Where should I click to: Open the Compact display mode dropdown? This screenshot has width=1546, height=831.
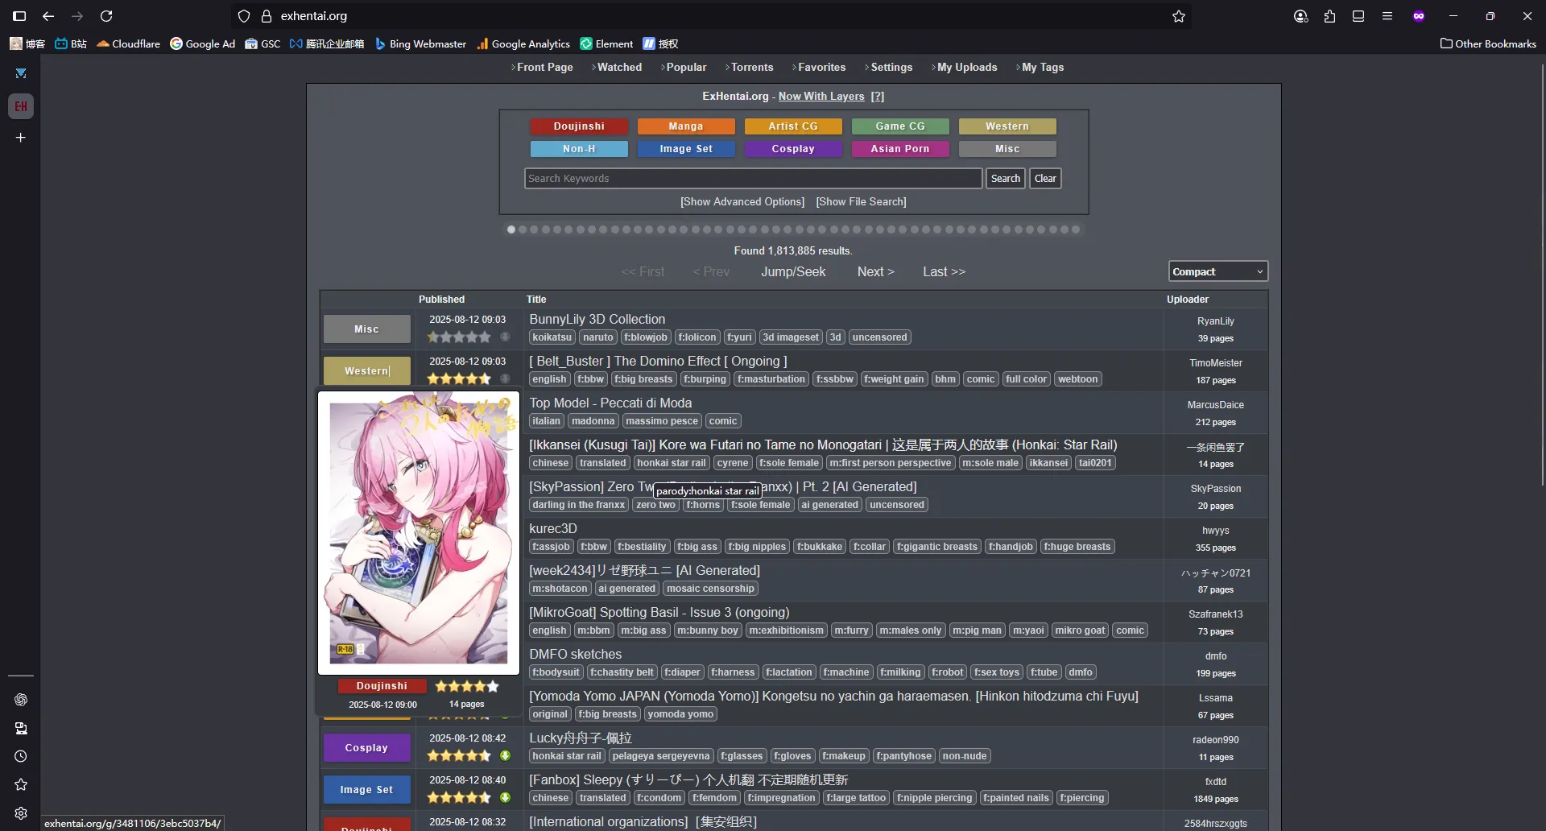1217,271
